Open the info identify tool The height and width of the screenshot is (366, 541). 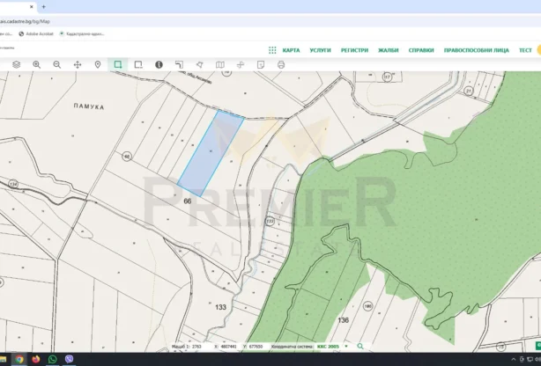click(159, 64)
